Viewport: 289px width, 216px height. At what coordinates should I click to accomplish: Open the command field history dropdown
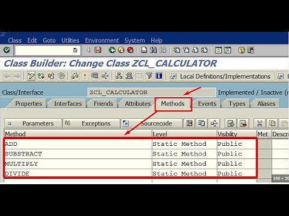point(75,50)
